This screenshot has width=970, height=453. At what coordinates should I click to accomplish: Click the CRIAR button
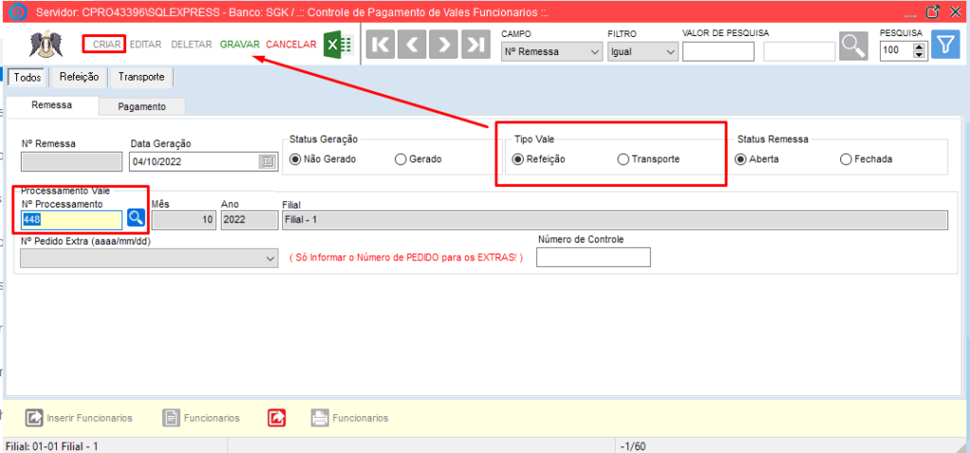[107, 45]
